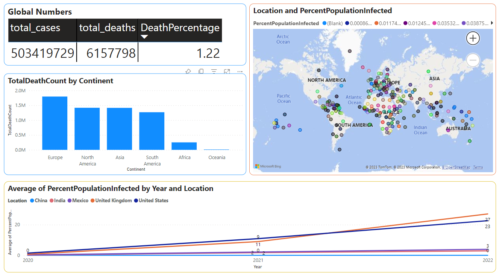Viewport: 499px width, 275px height.
Task: Toggle the China legend item
Action: [39, 201]
